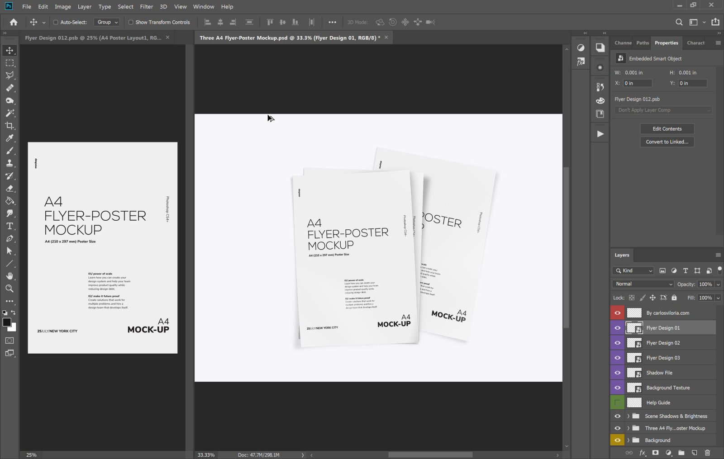The image size is (724, 459).
Task: Expand the Background group
Action: (628, 440)
